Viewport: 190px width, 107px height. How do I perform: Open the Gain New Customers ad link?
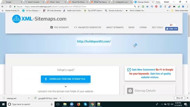tap(150, 73)
